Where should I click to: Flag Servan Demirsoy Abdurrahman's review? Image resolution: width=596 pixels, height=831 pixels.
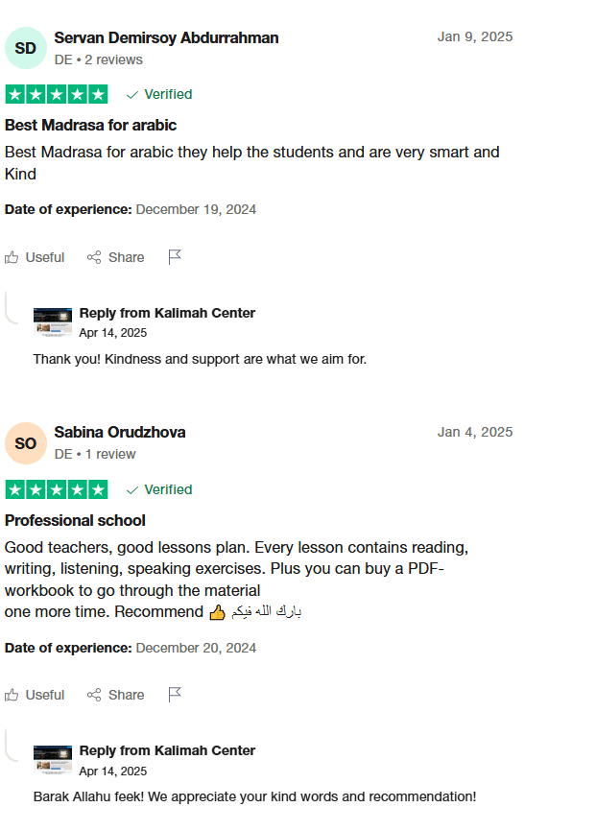[x=175, y=257]
